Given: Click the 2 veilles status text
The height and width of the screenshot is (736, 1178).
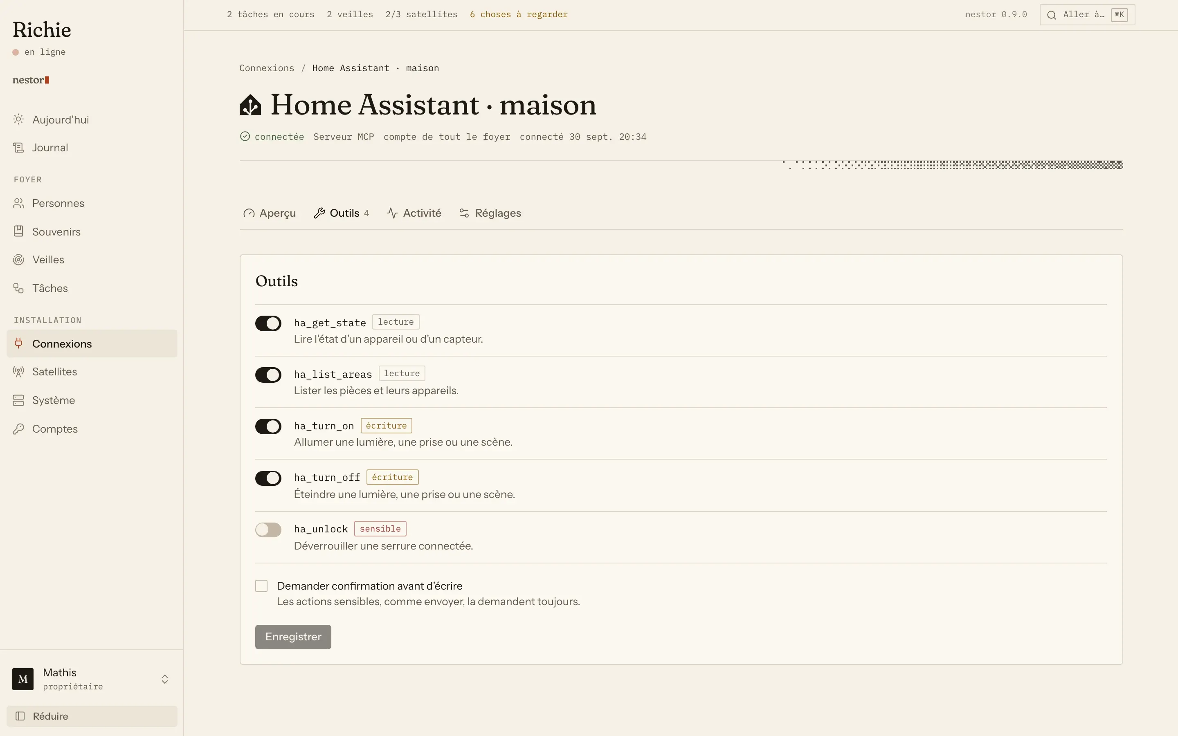Looking at the screenshot, I should pos(350,15).
